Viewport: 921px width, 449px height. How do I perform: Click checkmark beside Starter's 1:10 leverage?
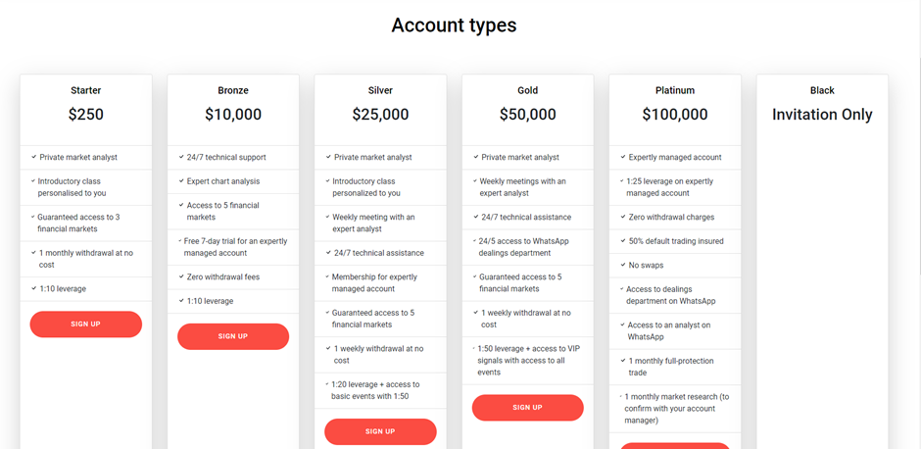[34, 289]
